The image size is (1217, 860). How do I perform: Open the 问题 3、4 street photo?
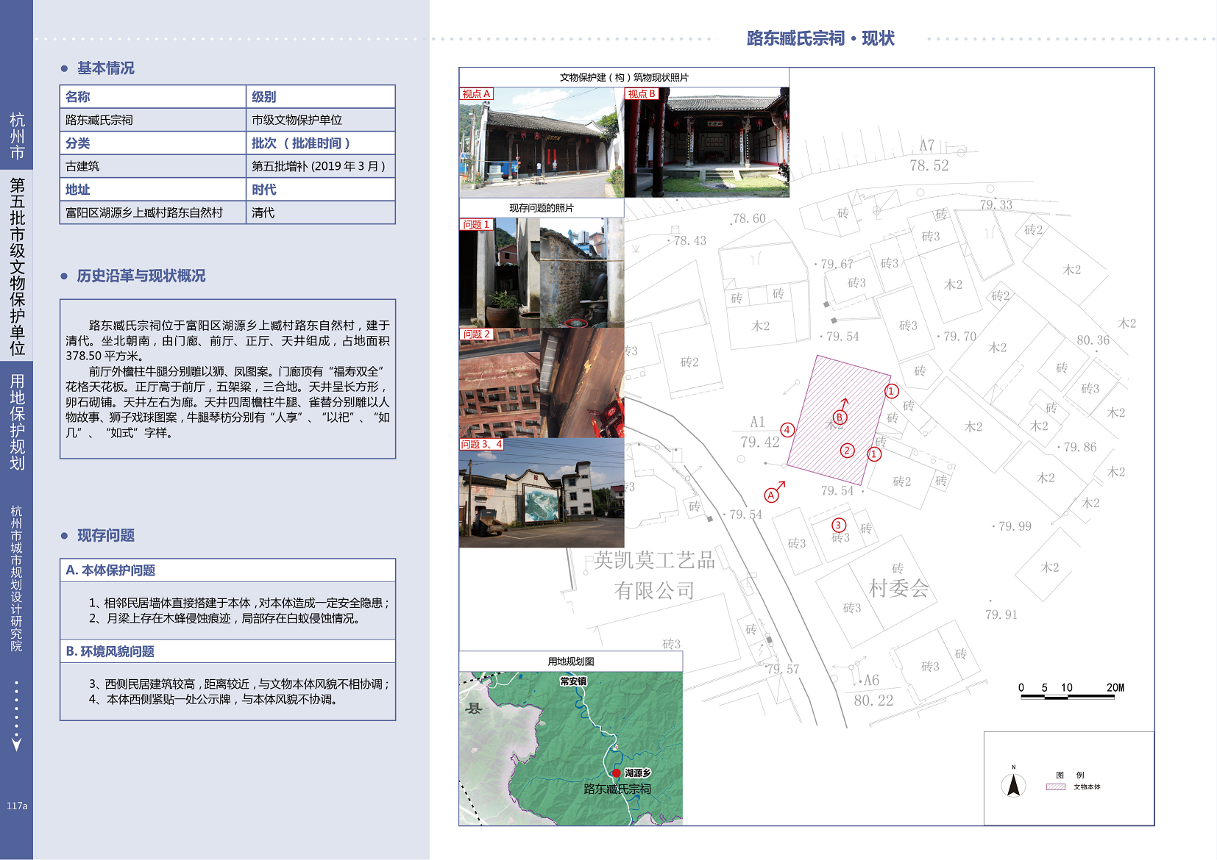pos(541,493)
